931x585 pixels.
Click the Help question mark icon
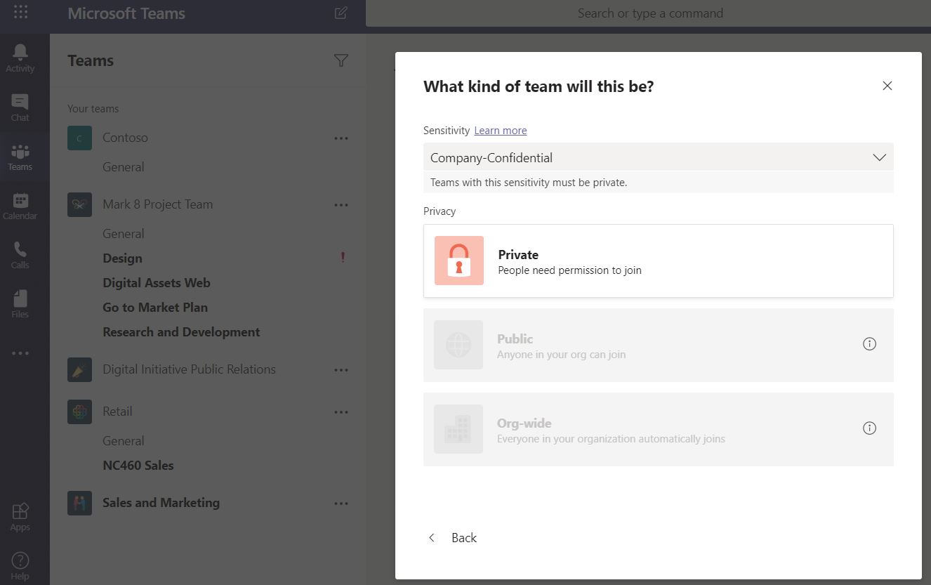coord(20,566)
